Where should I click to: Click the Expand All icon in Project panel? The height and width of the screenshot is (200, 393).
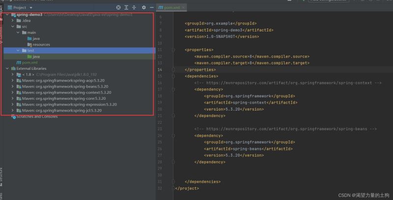[x=126, y=7]
